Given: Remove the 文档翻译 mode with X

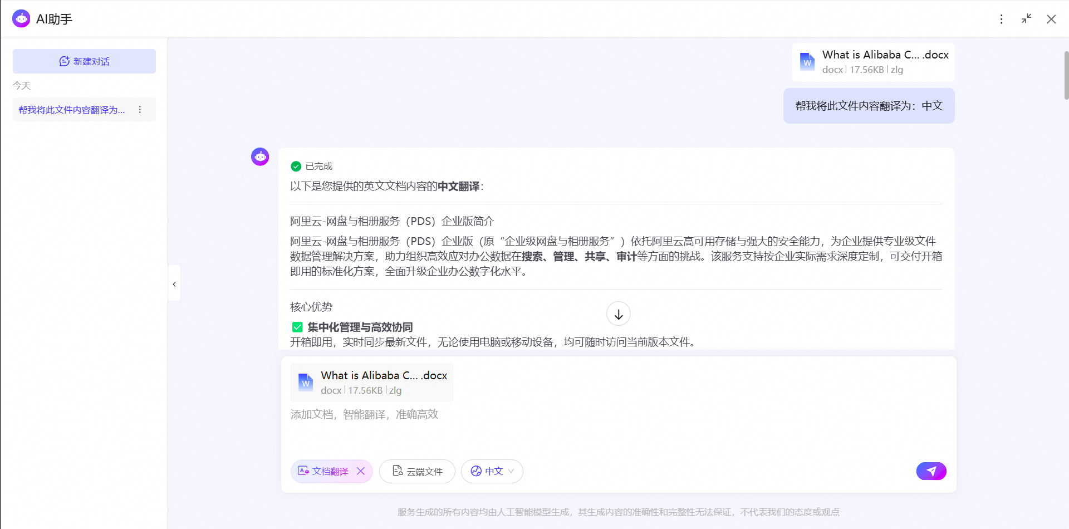Looking at the screenshot, I should pos(361,471).
